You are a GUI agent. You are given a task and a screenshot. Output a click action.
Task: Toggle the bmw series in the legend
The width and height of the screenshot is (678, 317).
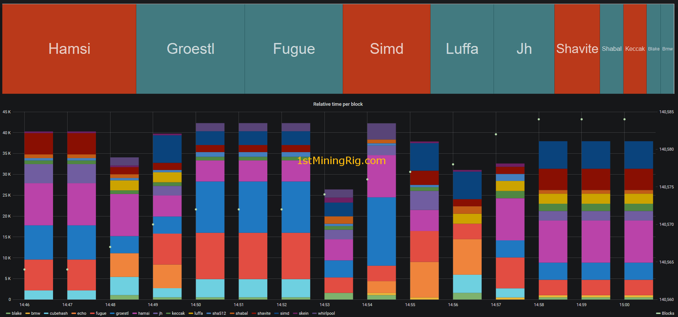click(x=33, y=313)
